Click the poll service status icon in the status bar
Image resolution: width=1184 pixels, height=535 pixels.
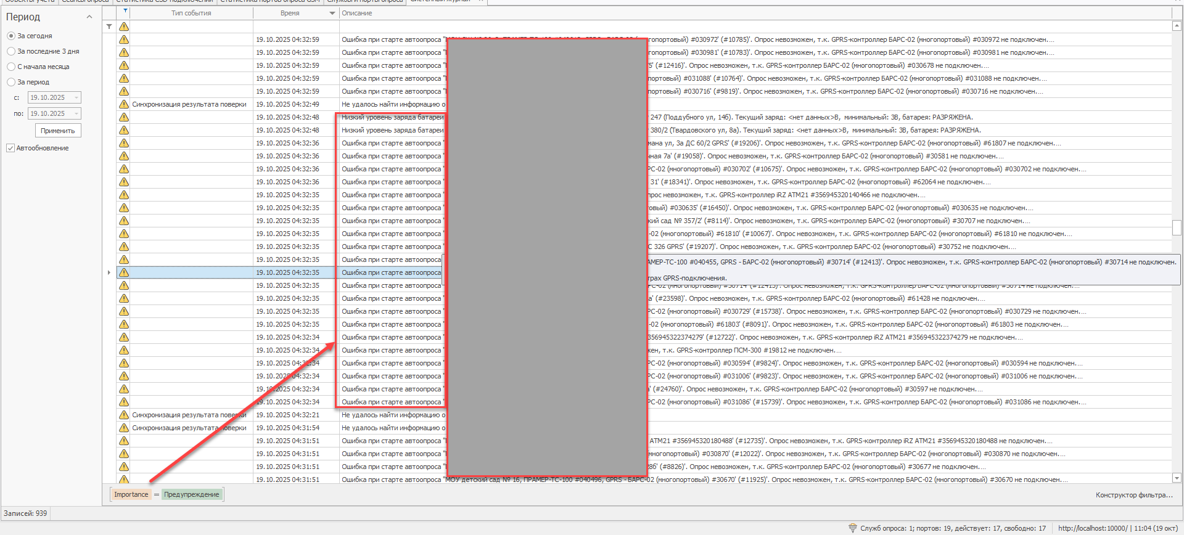[x=853, y=528]
